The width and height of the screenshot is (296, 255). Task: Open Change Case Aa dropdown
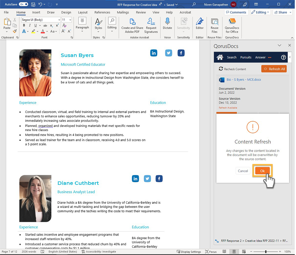(x=54, y=31)
